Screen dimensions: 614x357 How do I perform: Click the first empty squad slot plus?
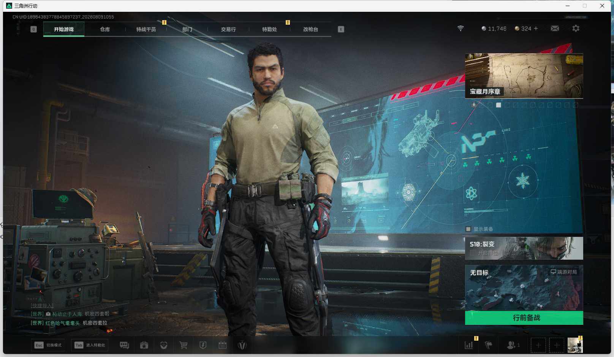click(538, 345)
